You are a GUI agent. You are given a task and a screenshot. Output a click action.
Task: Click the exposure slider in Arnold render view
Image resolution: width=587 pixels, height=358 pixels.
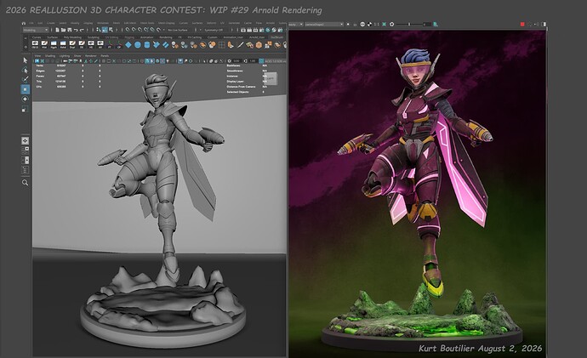(x=409, y=24)
